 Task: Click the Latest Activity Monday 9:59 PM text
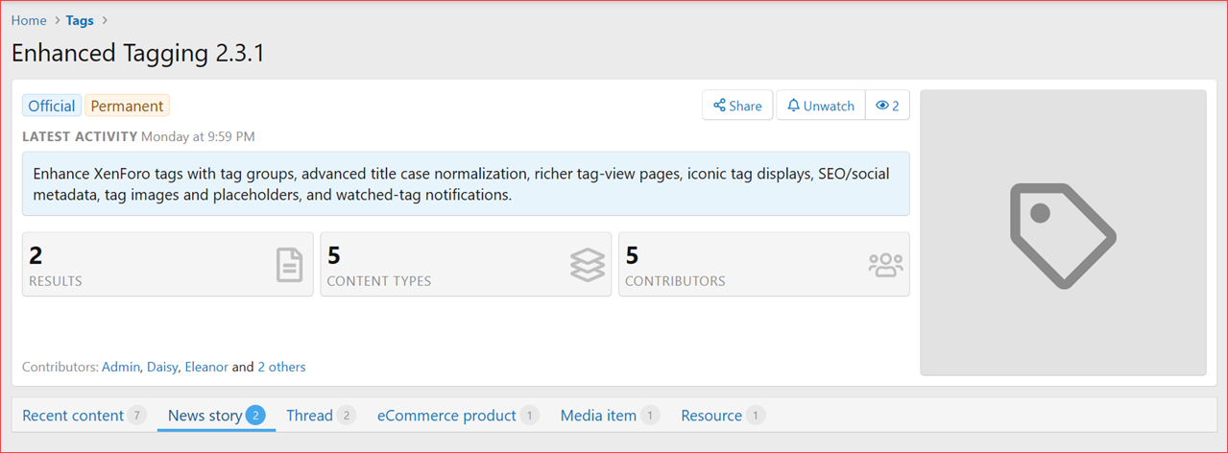(138, 136)
